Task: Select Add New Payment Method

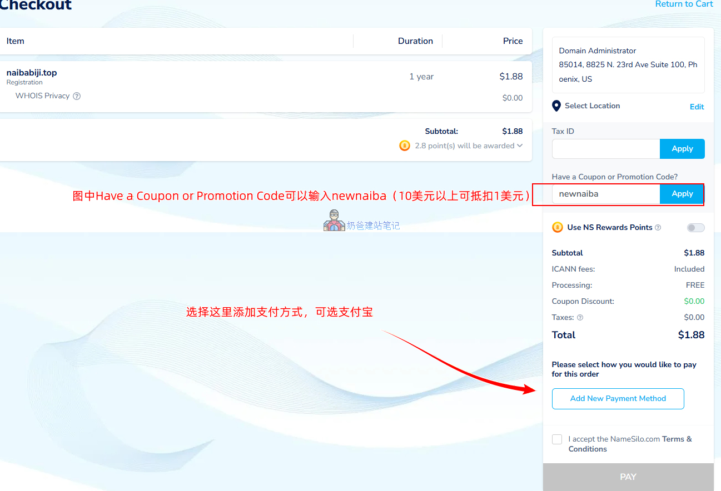Action: (618, 398)
